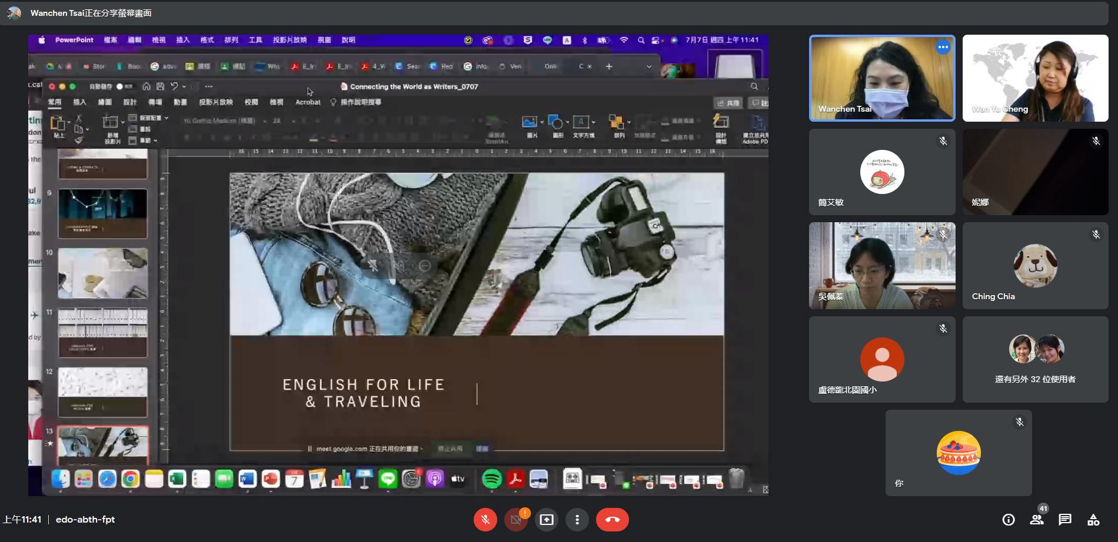Open Google Chrome from the macOS Dock

point(131,479)
